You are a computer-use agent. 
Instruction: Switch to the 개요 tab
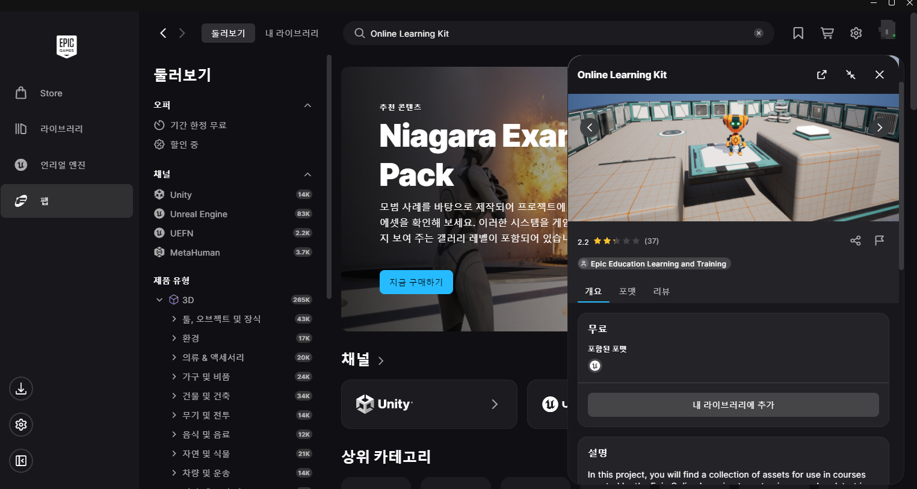(593, 291)
